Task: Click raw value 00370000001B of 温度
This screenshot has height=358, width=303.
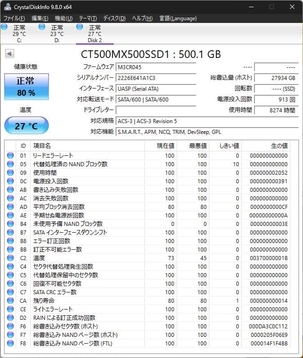Action: [268, 258]
